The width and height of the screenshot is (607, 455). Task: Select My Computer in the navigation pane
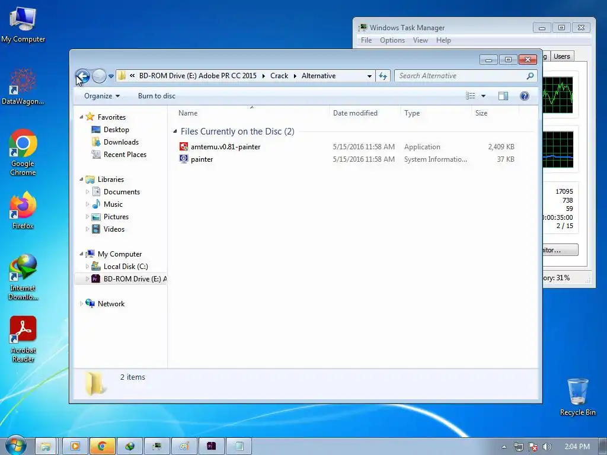120,254
